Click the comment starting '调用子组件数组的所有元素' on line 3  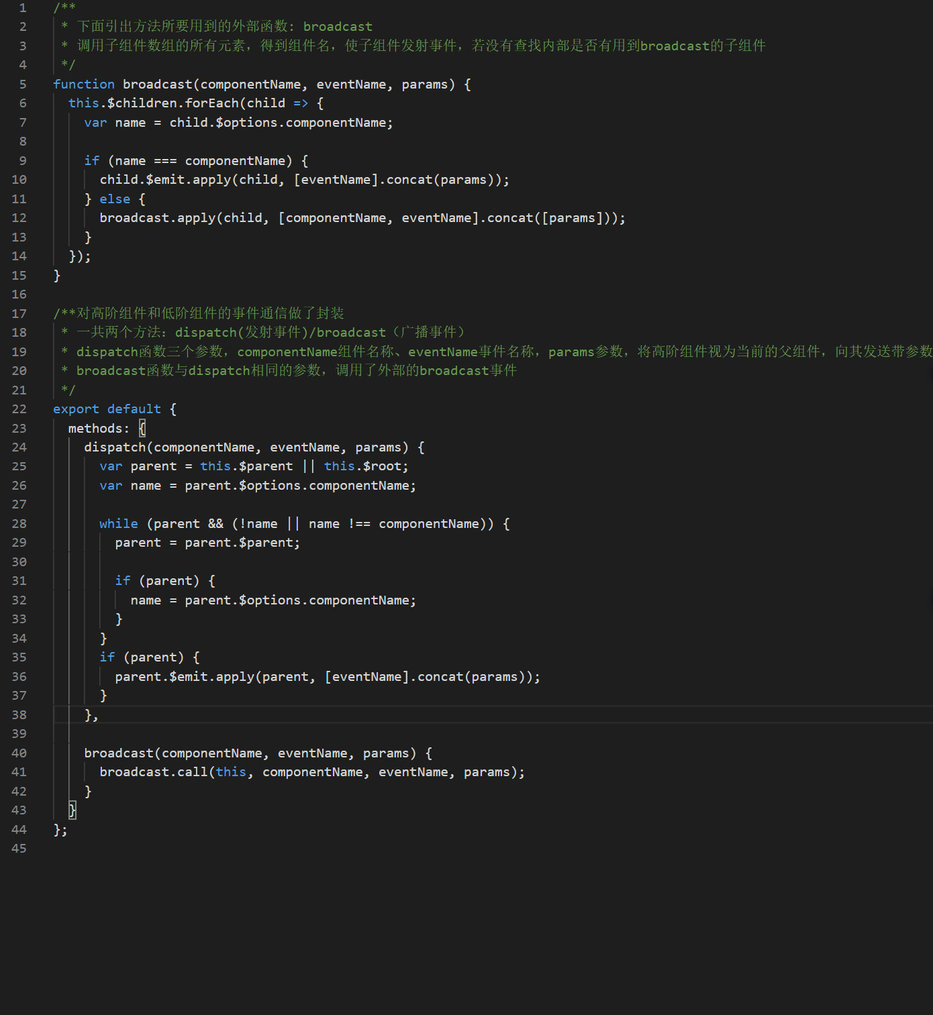(160, 46)
